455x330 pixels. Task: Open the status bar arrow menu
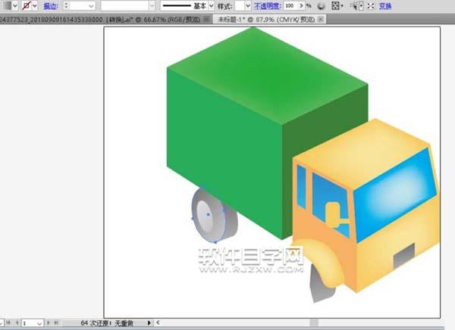click(149, 322)
